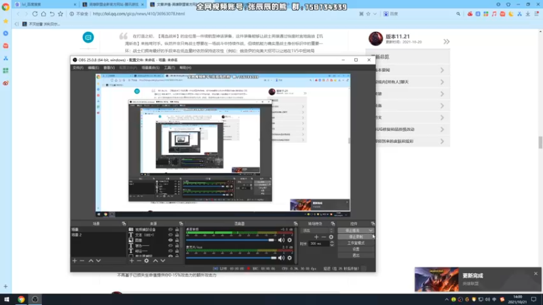This screenshot has height=305, width=543.
Task: Open source properties gear in Sources panel
Action: [x=147, y=261]
